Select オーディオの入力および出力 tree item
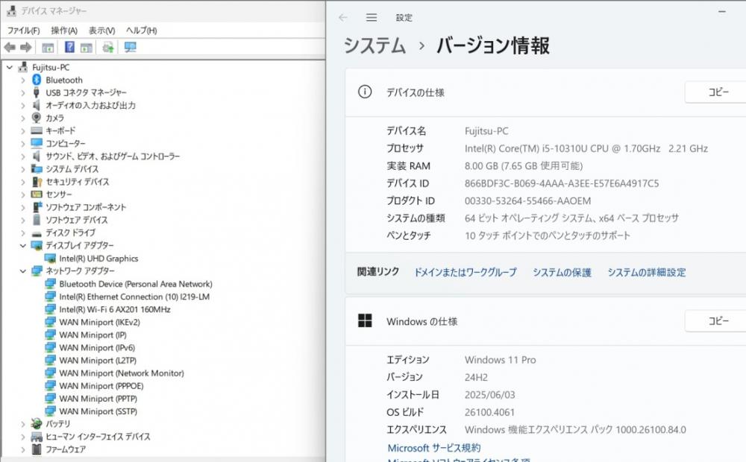The image size is (746, 462). tap(90, 105)
